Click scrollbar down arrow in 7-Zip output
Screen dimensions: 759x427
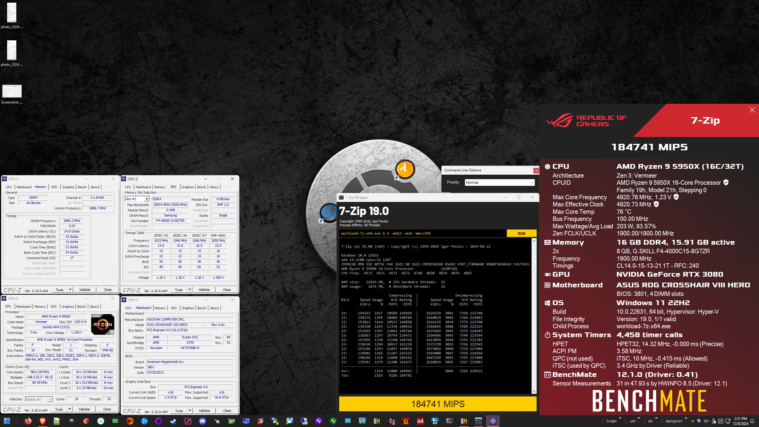(x=534, y=391)
